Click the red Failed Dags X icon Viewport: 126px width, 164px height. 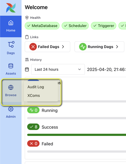click(x=33, y=47)
